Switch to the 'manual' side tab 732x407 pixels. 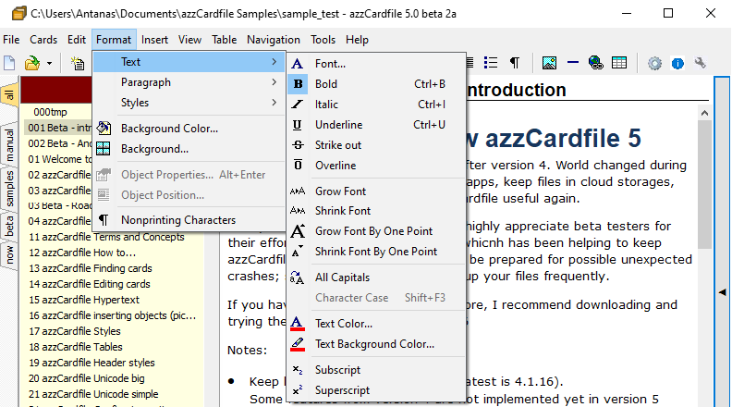pos(9,145)
